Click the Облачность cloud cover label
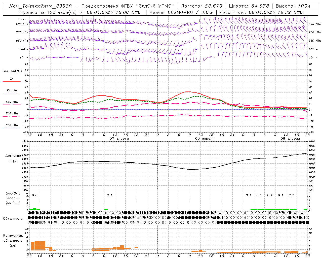The height and width of the screenshot is (258, 322). click(13, 219)
